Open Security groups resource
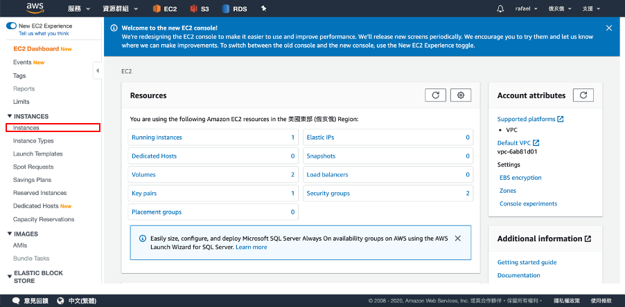 point(388,194)
